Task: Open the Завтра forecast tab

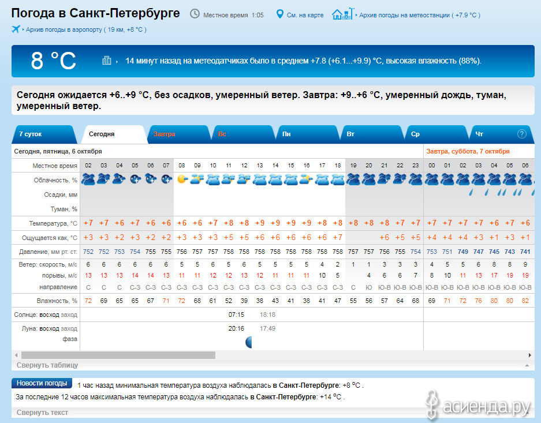Action: click(179, 134)
